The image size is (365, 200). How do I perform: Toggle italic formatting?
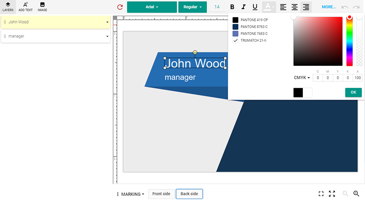pos(243,7)
